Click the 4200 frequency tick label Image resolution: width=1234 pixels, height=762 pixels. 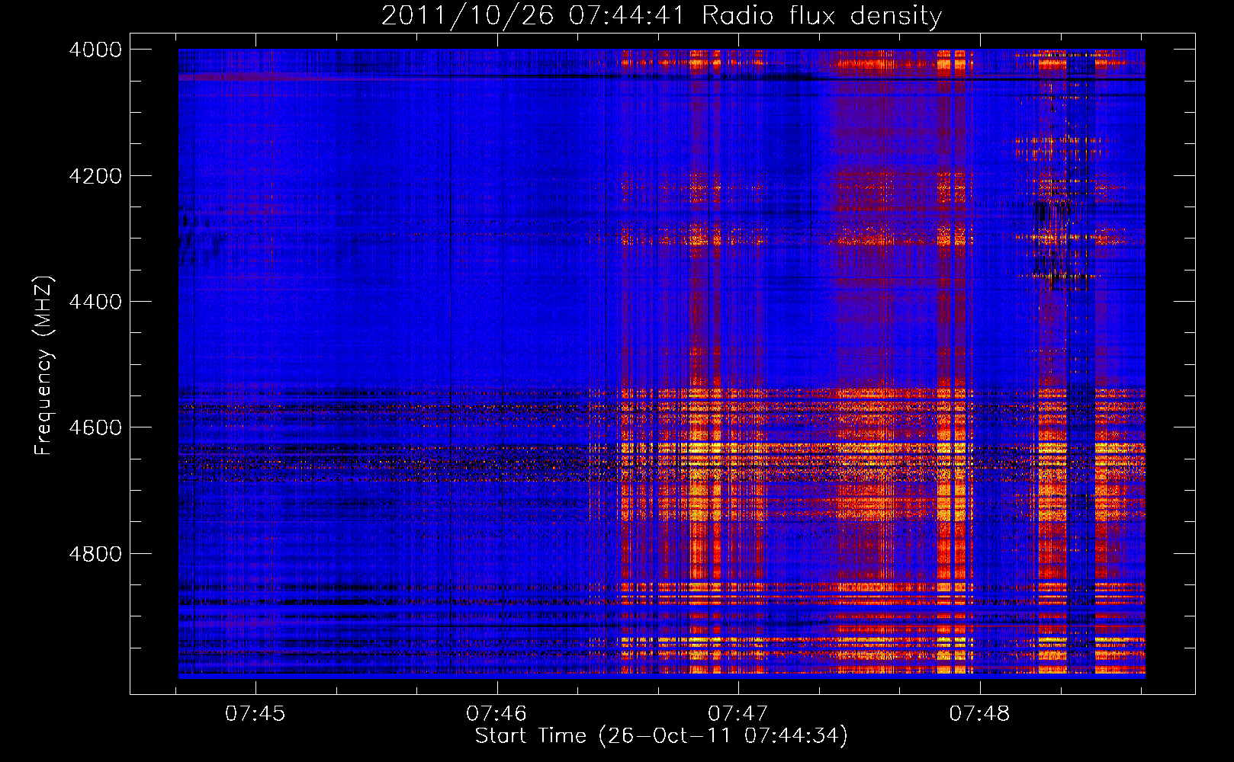tap(95, 176)
